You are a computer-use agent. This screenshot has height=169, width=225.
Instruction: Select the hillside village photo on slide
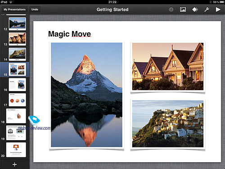click(x=168, y=124)
